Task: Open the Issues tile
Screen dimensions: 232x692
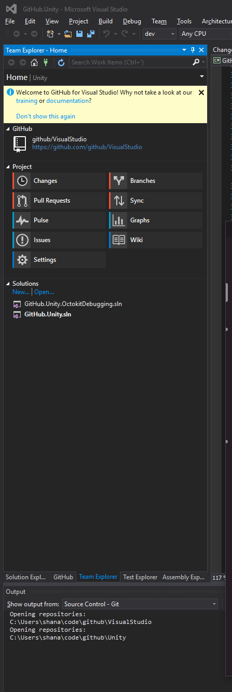Action: pyautogui.click(x=59, y=240)
